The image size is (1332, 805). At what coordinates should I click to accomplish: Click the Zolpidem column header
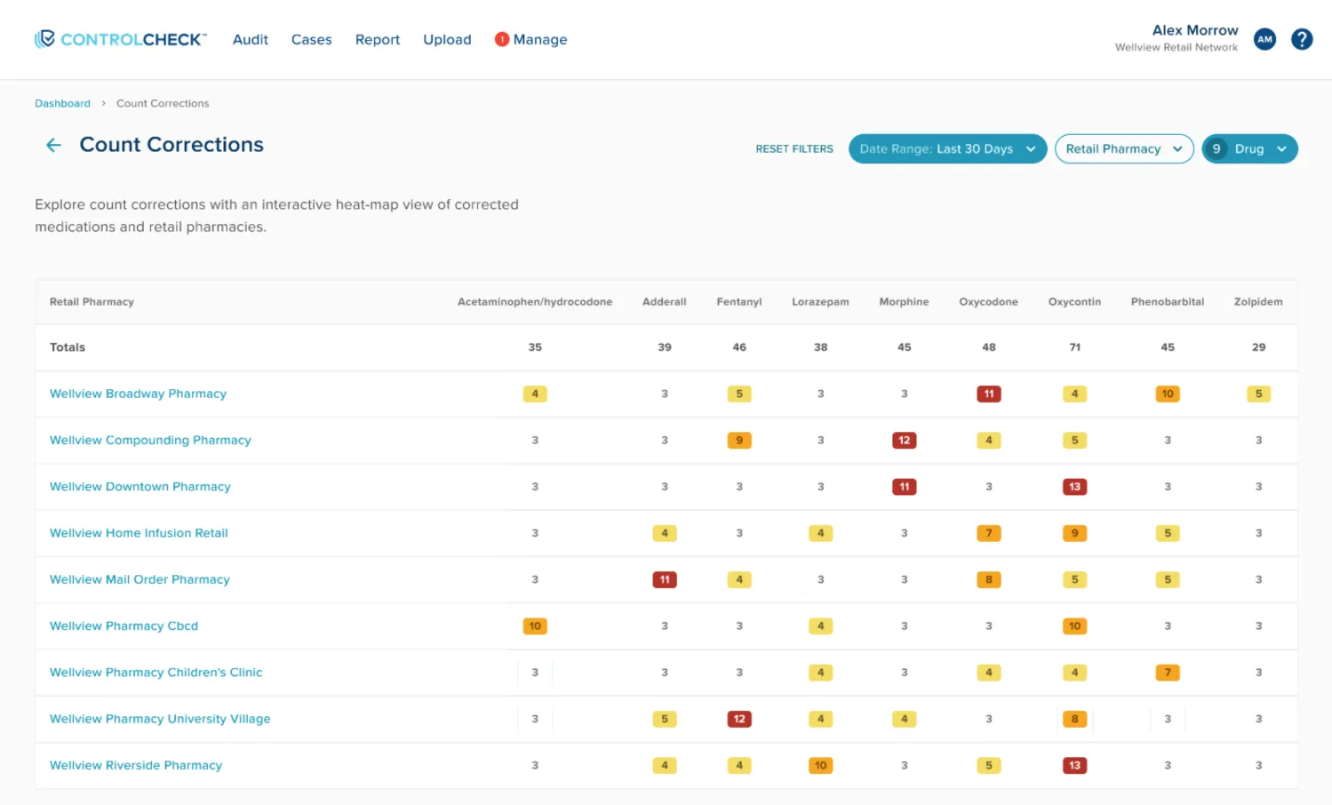tap(1258, 302)
